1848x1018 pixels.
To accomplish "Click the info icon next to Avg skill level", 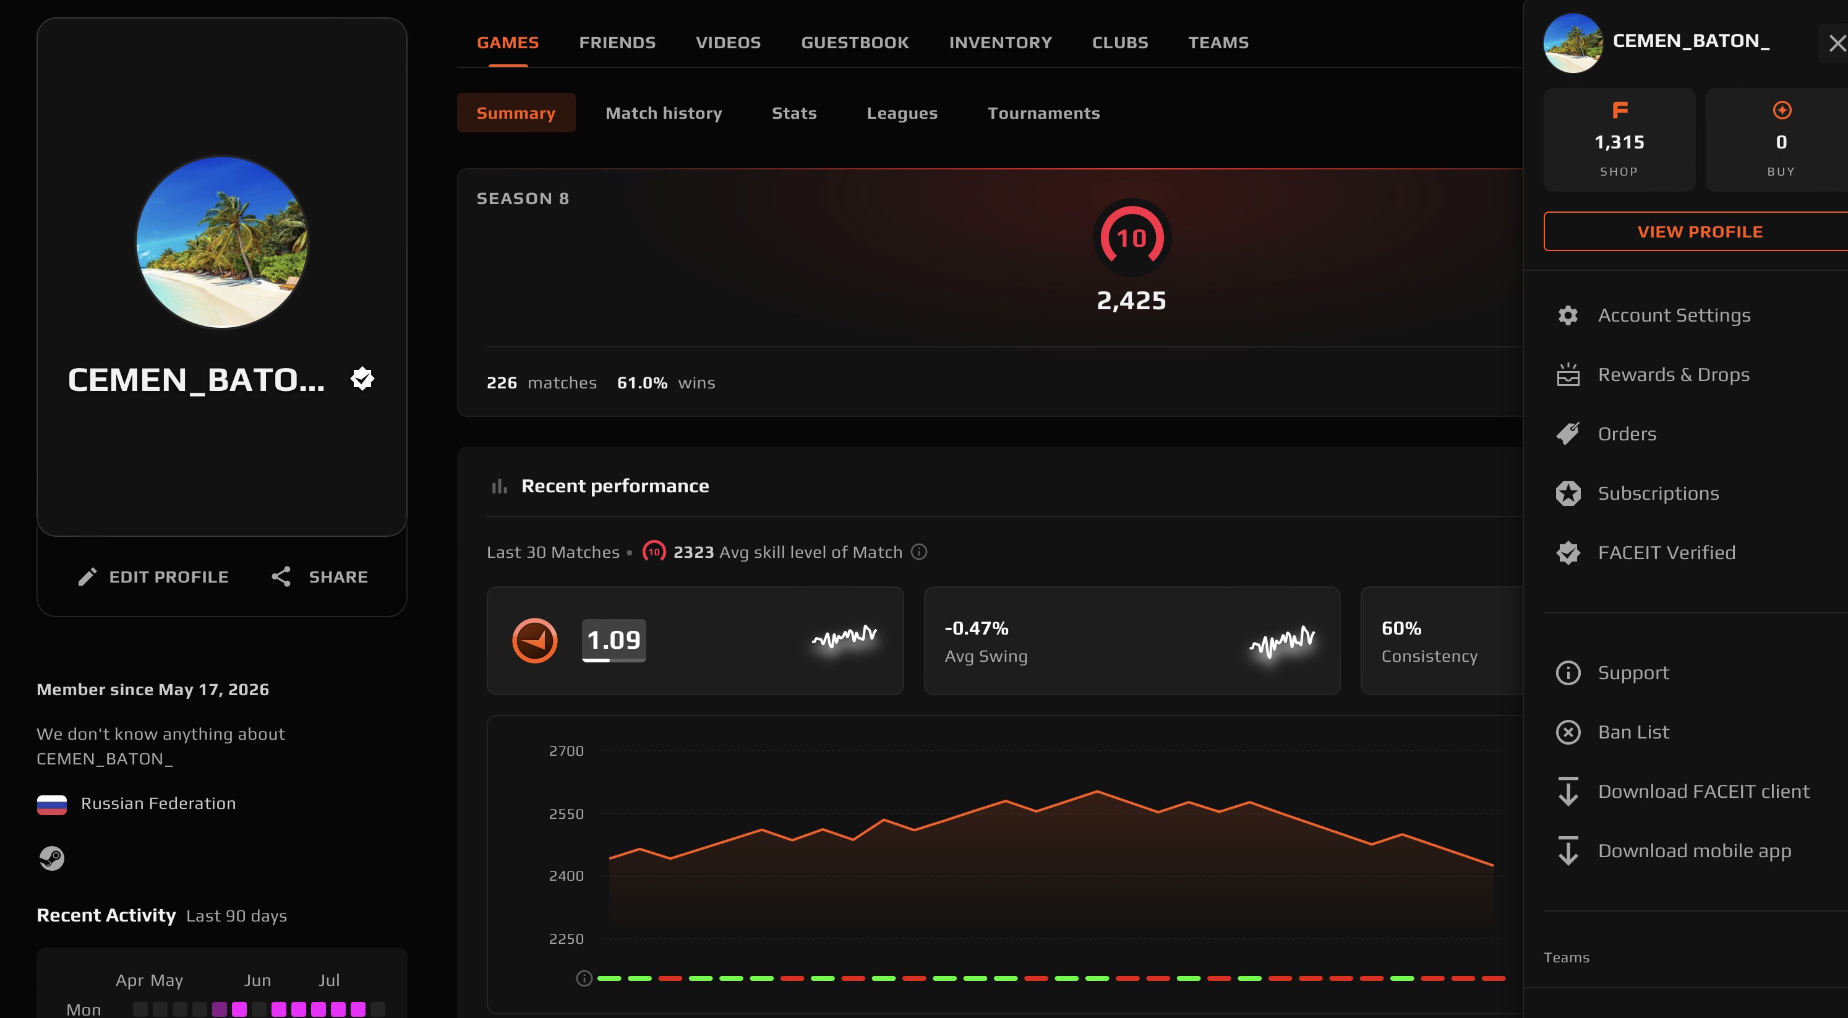I will 918,552.
